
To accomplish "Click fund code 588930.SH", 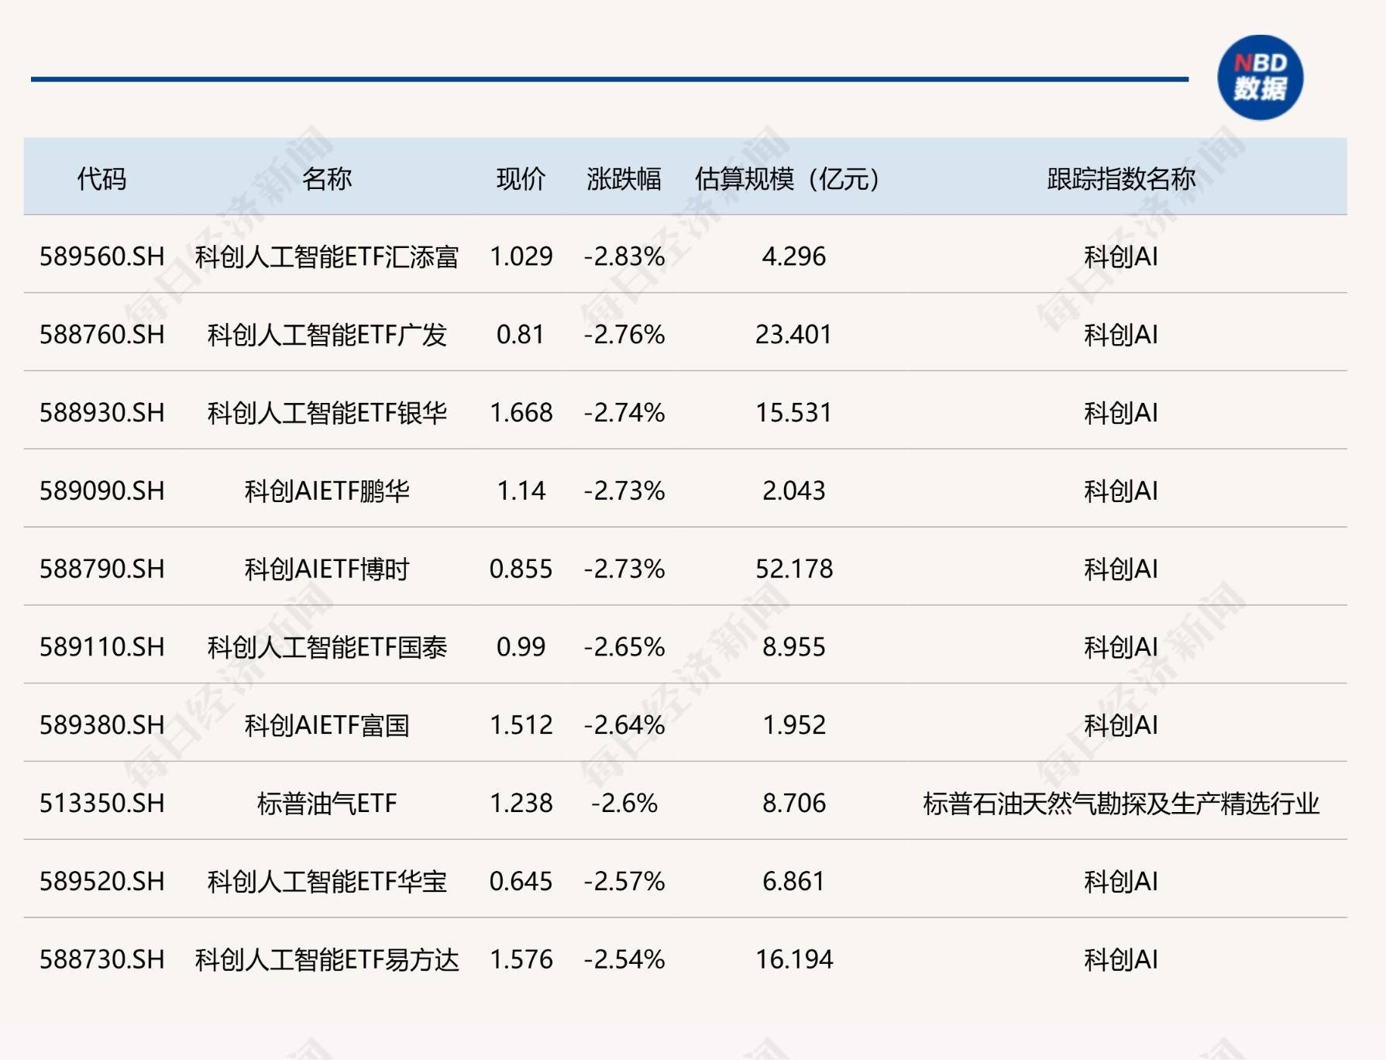I will (x=102, y=413).
